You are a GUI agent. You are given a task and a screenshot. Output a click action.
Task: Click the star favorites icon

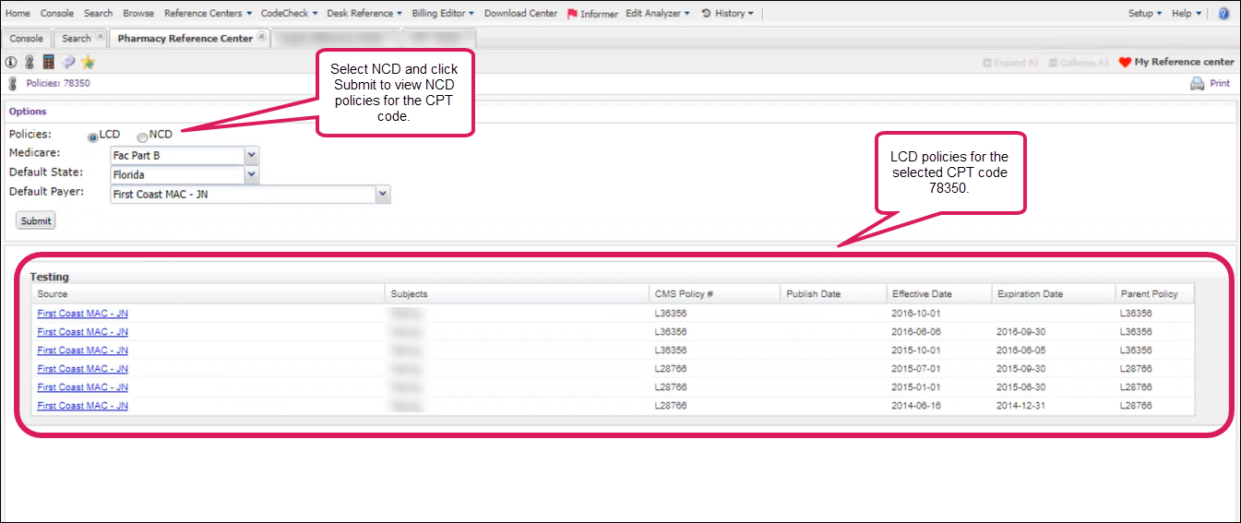88,63
